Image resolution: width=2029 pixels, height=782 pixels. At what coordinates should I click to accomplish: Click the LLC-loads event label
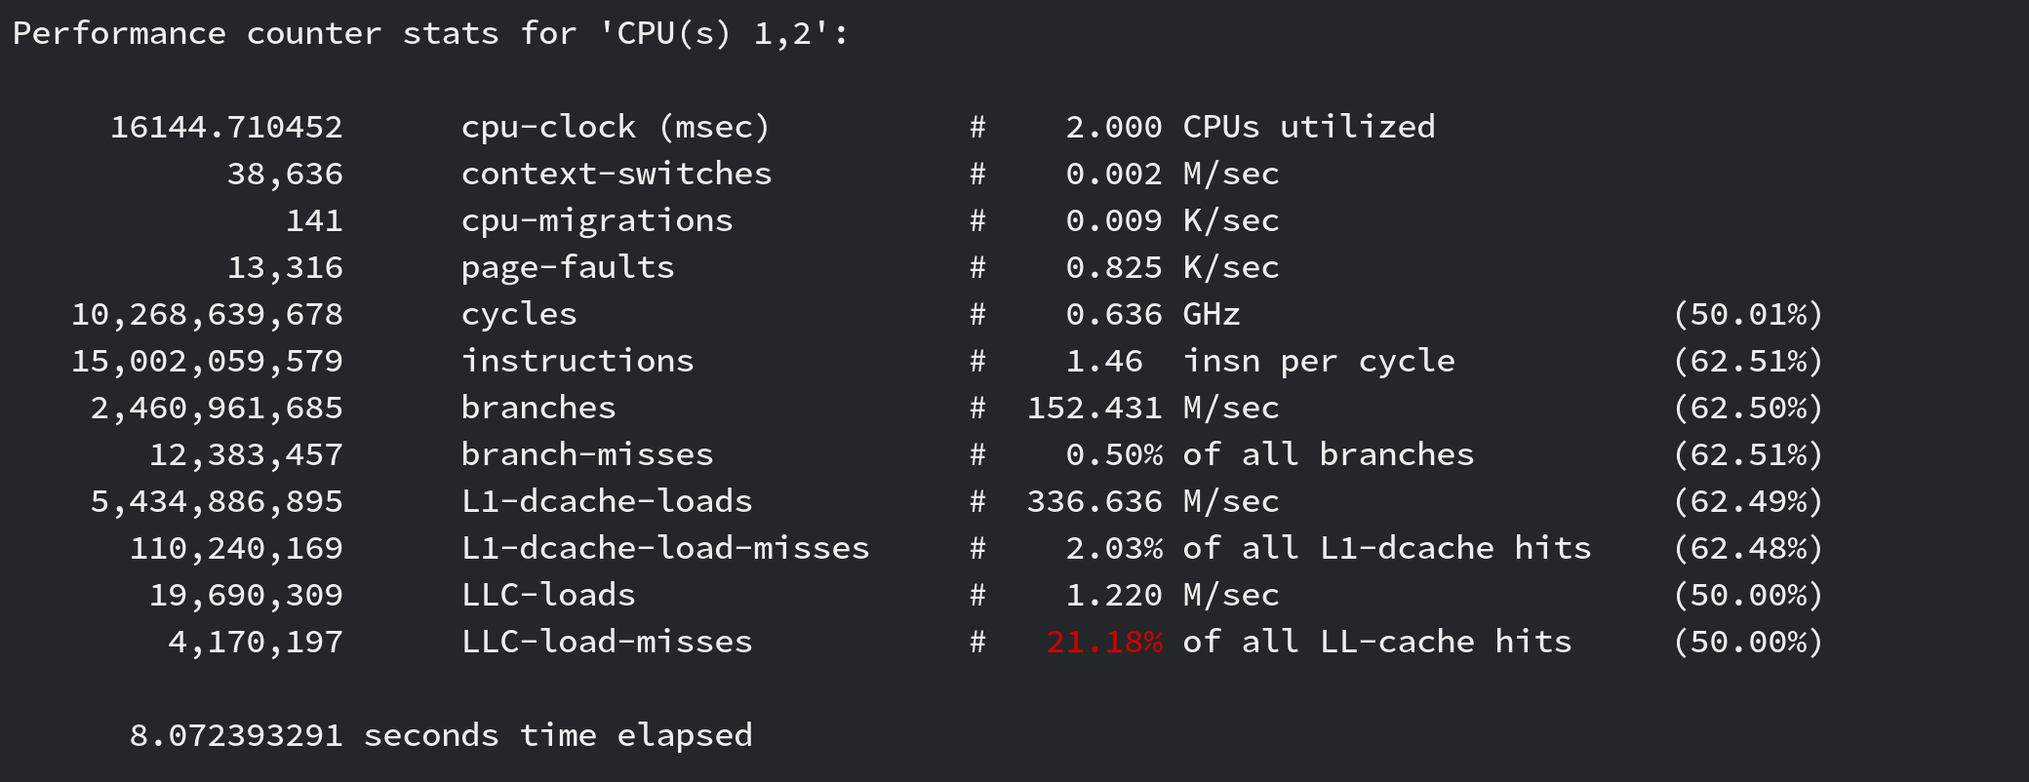click(x=547, y=596)
